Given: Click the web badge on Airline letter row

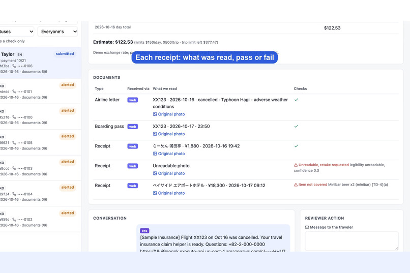Looking at the screenshot, I should [x=133, y=100].
